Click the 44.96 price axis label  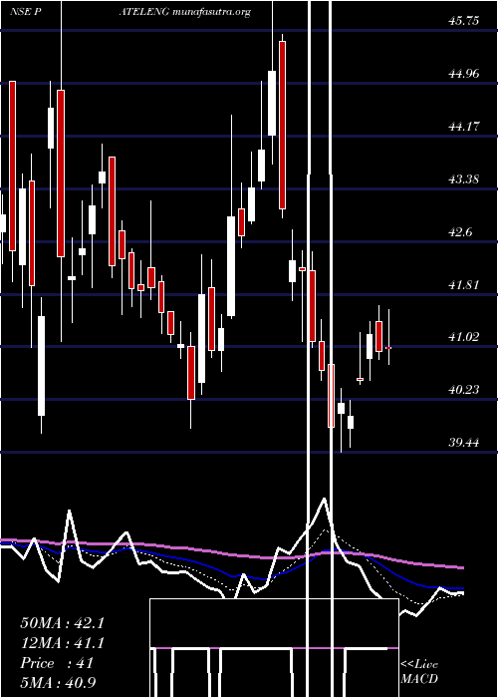[x=464, y=74]
